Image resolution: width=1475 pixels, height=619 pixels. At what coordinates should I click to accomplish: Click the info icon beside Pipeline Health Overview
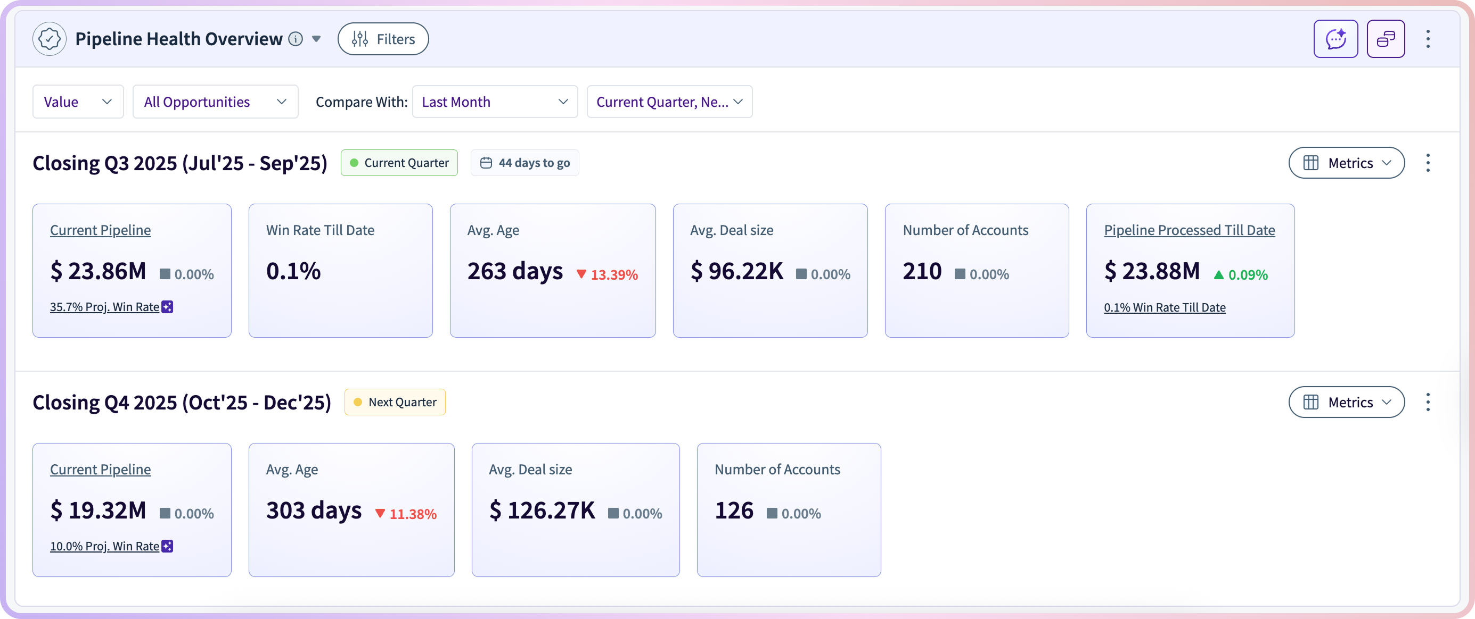[296, 39]
